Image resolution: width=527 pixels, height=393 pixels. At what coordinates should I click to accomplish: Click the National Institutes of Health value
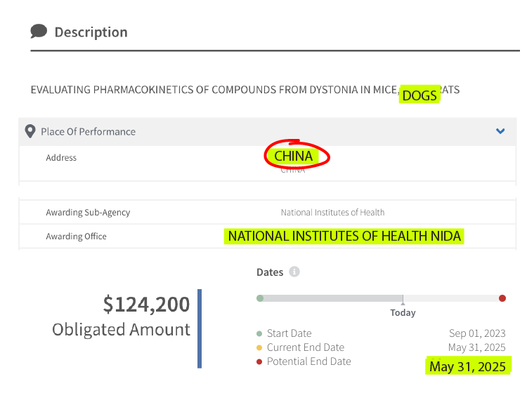pos(332,213)
